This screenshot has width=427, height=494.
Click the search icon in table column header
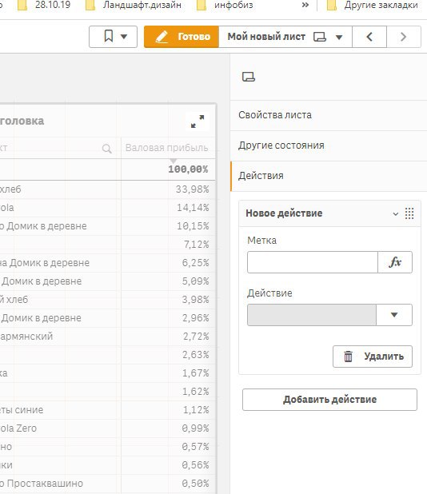107,149
